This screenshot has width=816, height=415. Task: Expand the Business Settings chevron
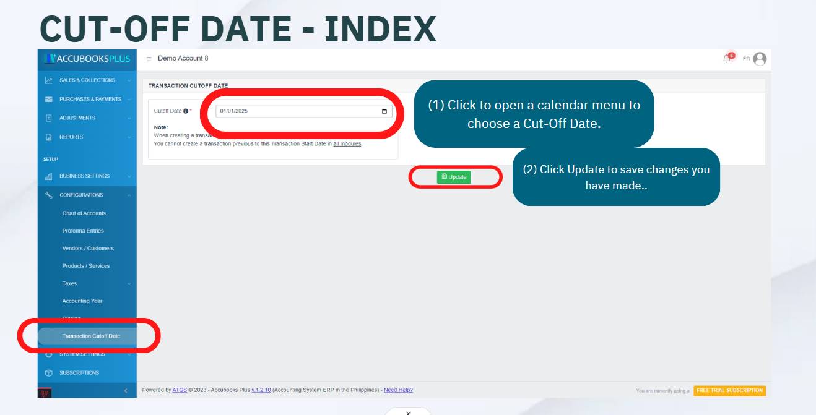[129, 176]
